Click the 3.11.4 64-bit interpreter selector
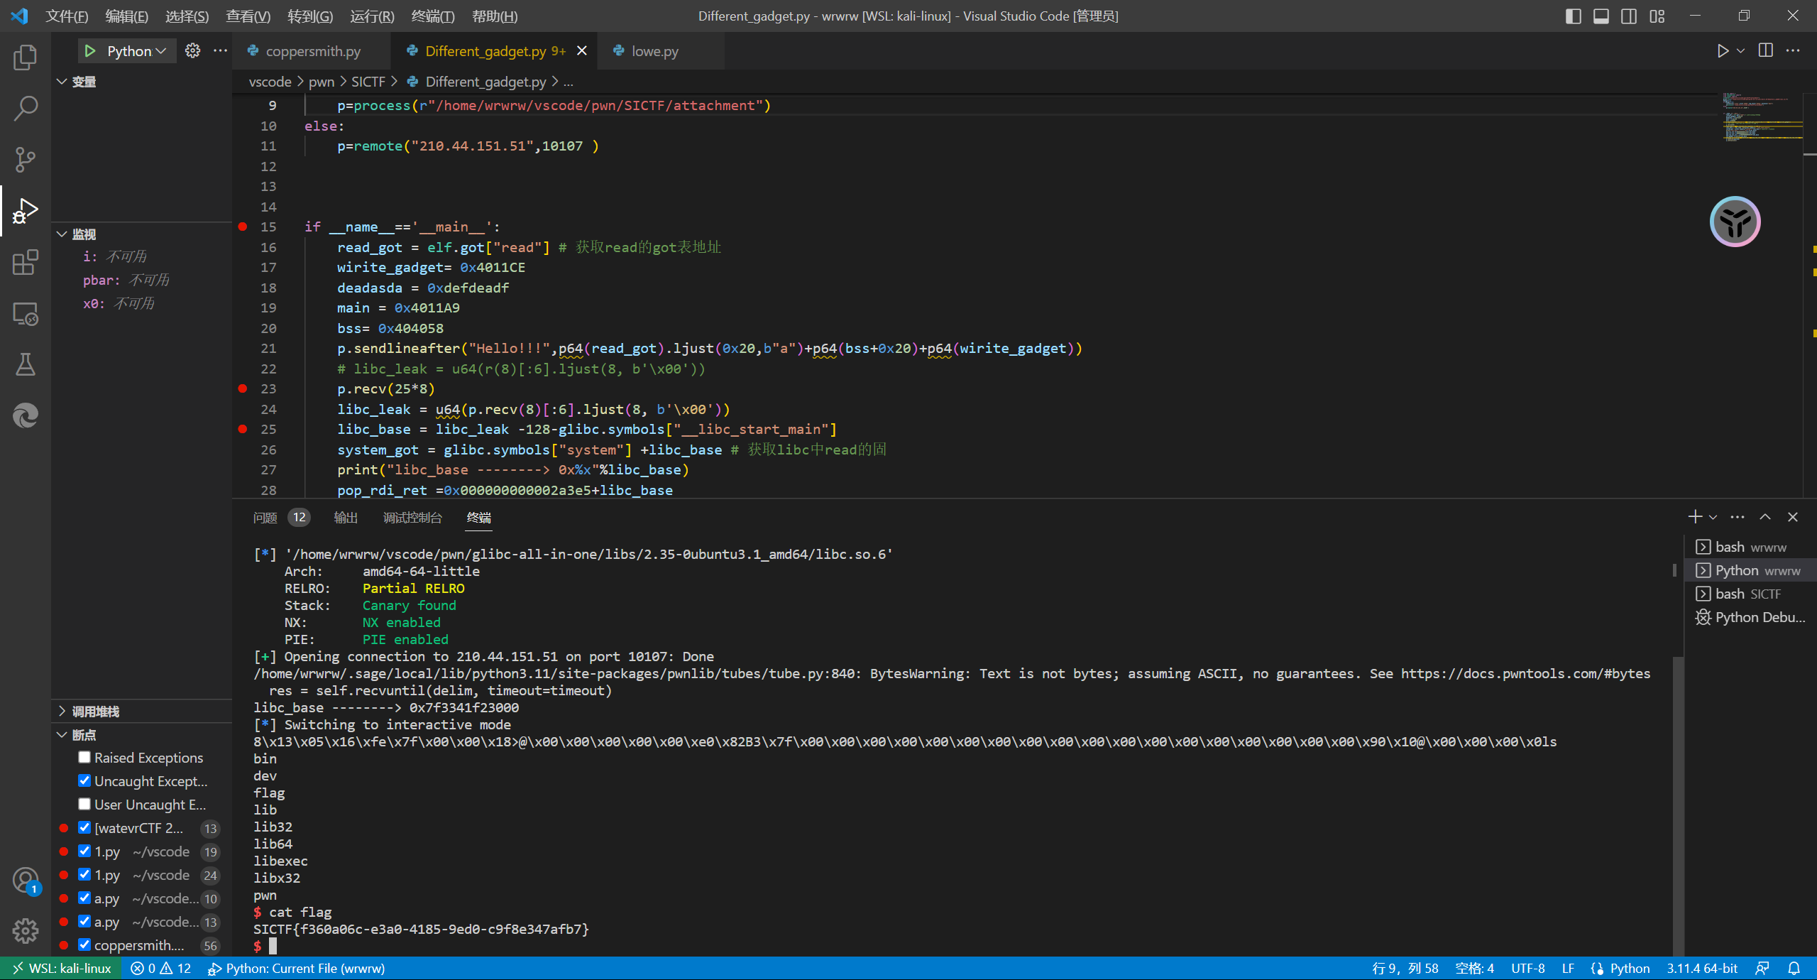Viewport: 1817px width, 980px height. tap(1702, 968)
